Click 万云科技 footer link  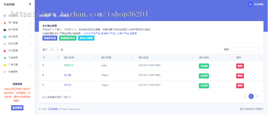click(x=53, y=109)
